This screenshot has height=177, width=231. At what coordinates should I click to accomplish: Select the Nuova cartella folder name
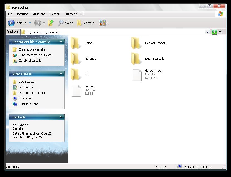(154, 59)
